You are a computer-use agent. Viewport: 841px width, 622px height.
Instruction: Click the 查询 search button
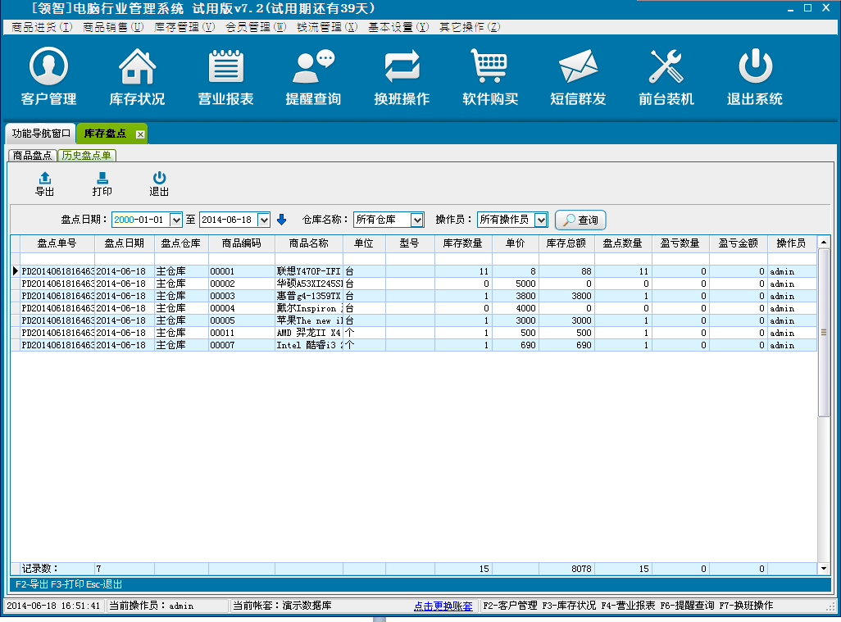click(580, 220)
